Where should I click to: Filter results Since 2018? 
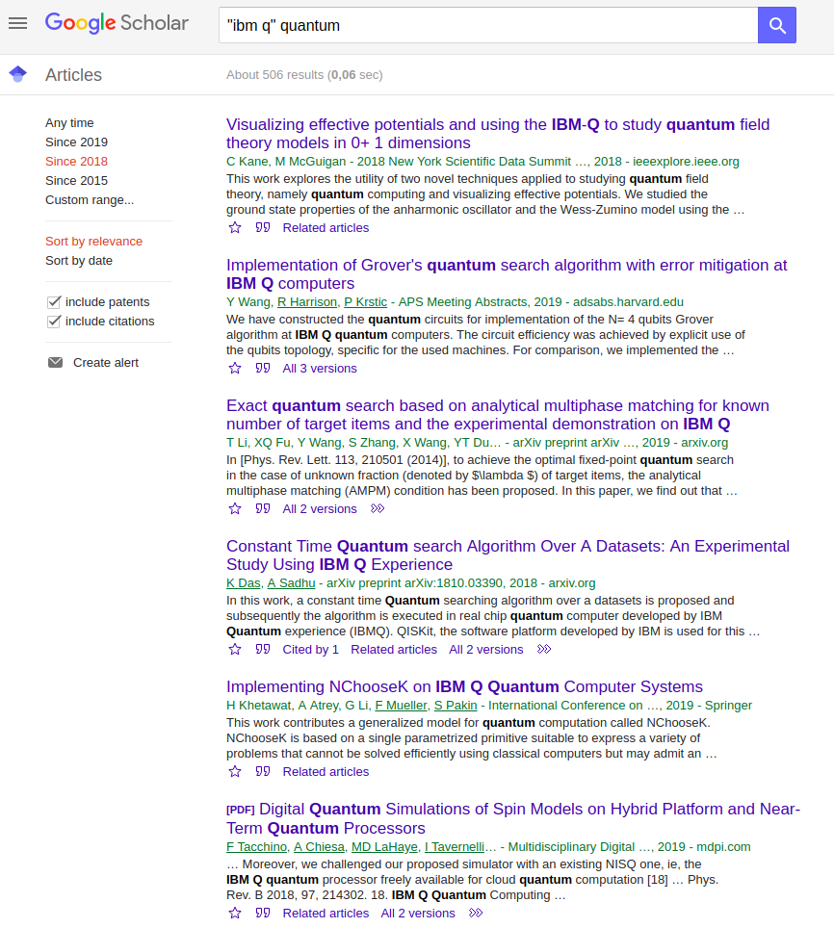(x=76, y=161)
